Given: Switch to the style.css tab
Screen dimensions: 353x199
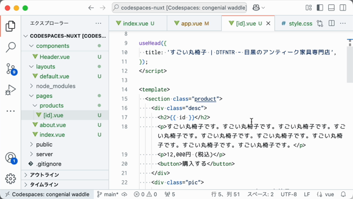Looking at the screenshot, I should click(x=297, y=23).
